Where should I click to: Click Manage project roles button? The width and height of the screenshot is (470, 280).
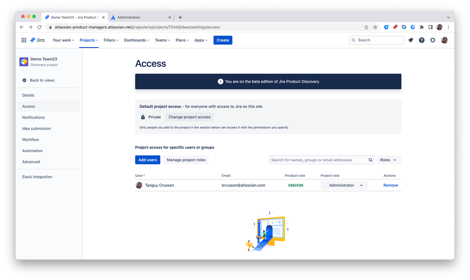(x=186, y=160)
